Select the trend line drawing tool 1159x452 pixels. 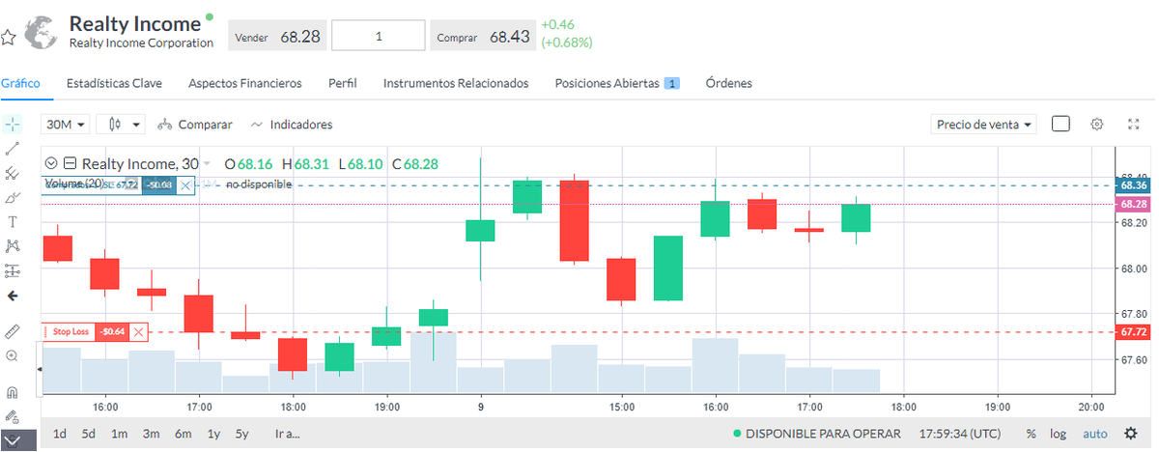tap(13, 149)
